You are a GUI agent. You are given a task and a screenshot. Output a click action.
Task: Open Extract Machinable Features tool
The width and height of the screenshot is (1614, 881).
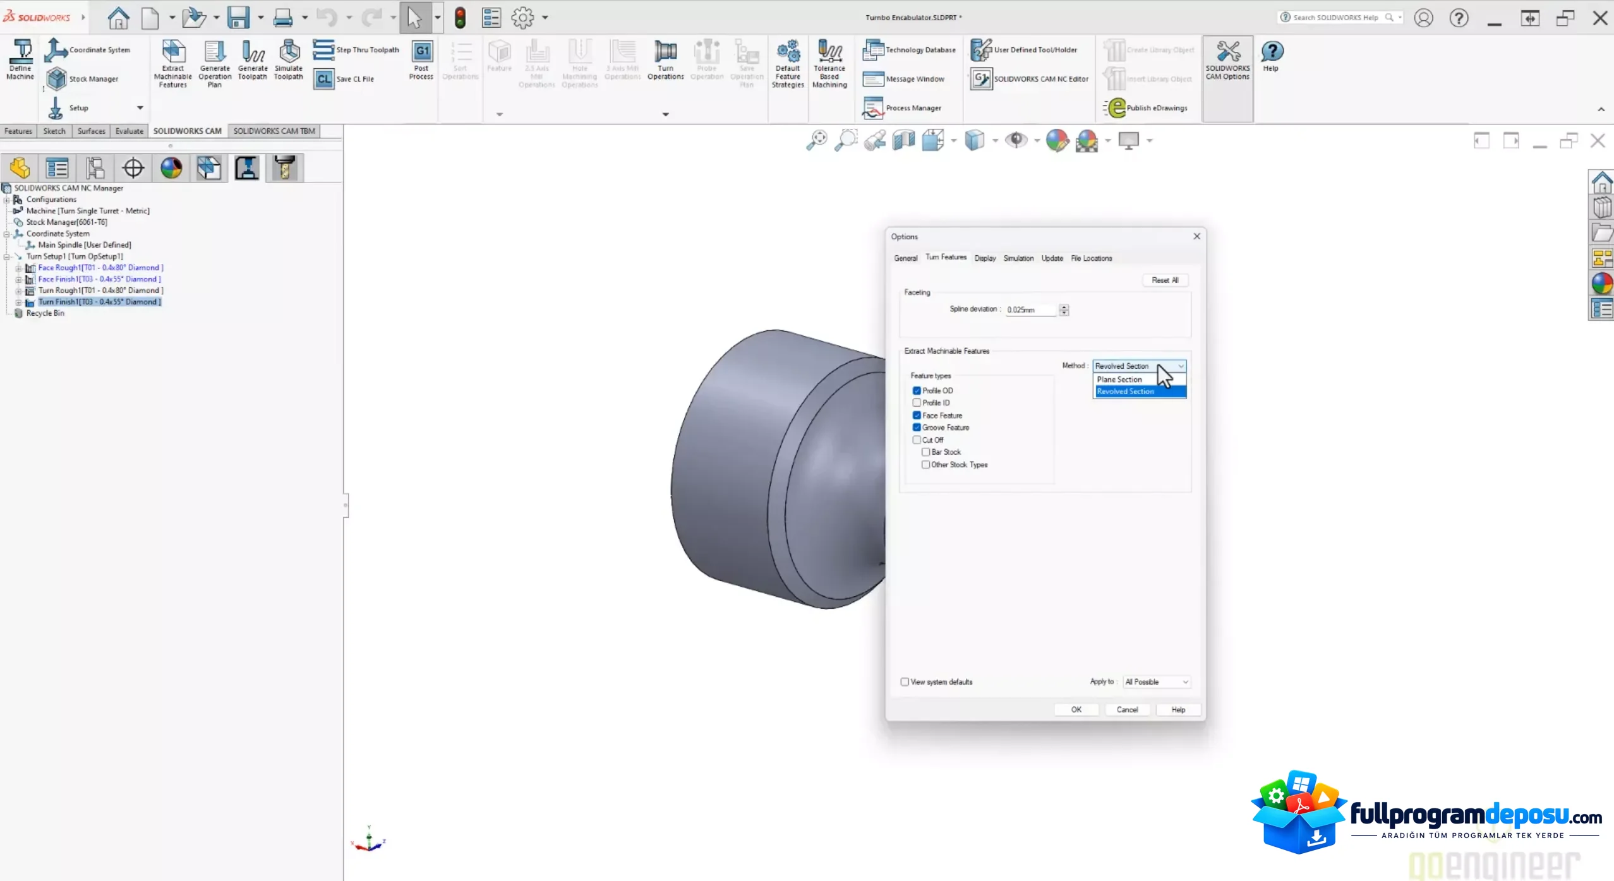pos(173,63)
